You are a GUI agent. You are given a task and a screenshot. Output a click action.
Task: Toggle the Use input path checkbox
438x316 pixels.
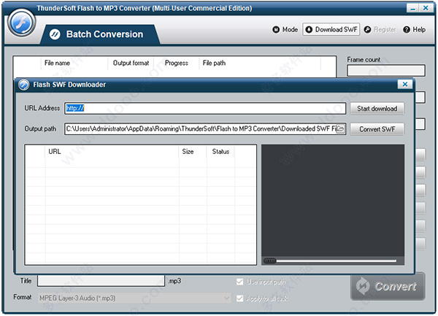(239, 282)
